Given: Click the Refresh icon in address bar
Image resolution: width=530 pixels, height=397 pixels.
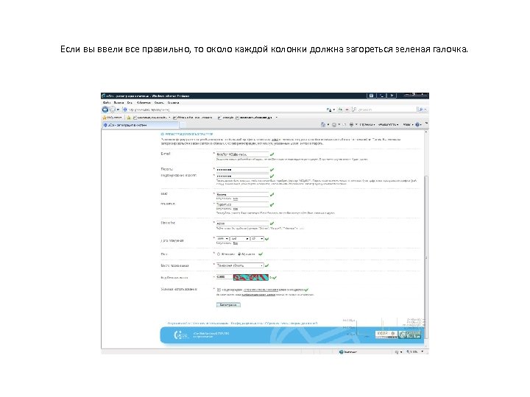Looking at the screenshot, I should [340, 110].
